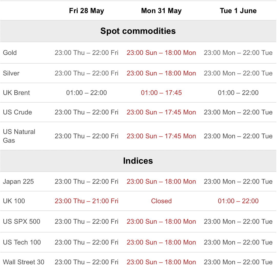Viewport: 277px width, 272px height.
Task: Select the Fri 28 May column header
Action: click(86, 11)
